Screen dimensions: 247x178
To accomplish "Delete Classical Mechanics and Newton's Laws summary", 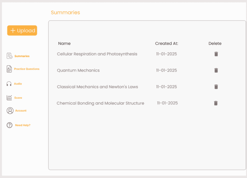I will [x=216, y=87].
